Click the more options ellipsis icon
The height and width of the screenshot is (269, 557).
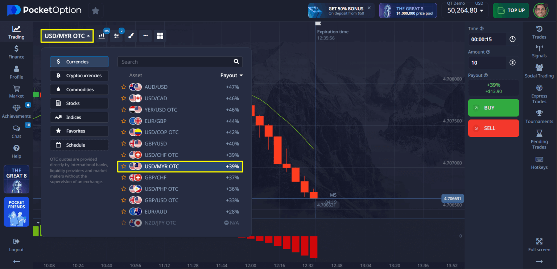pos(145,36)
